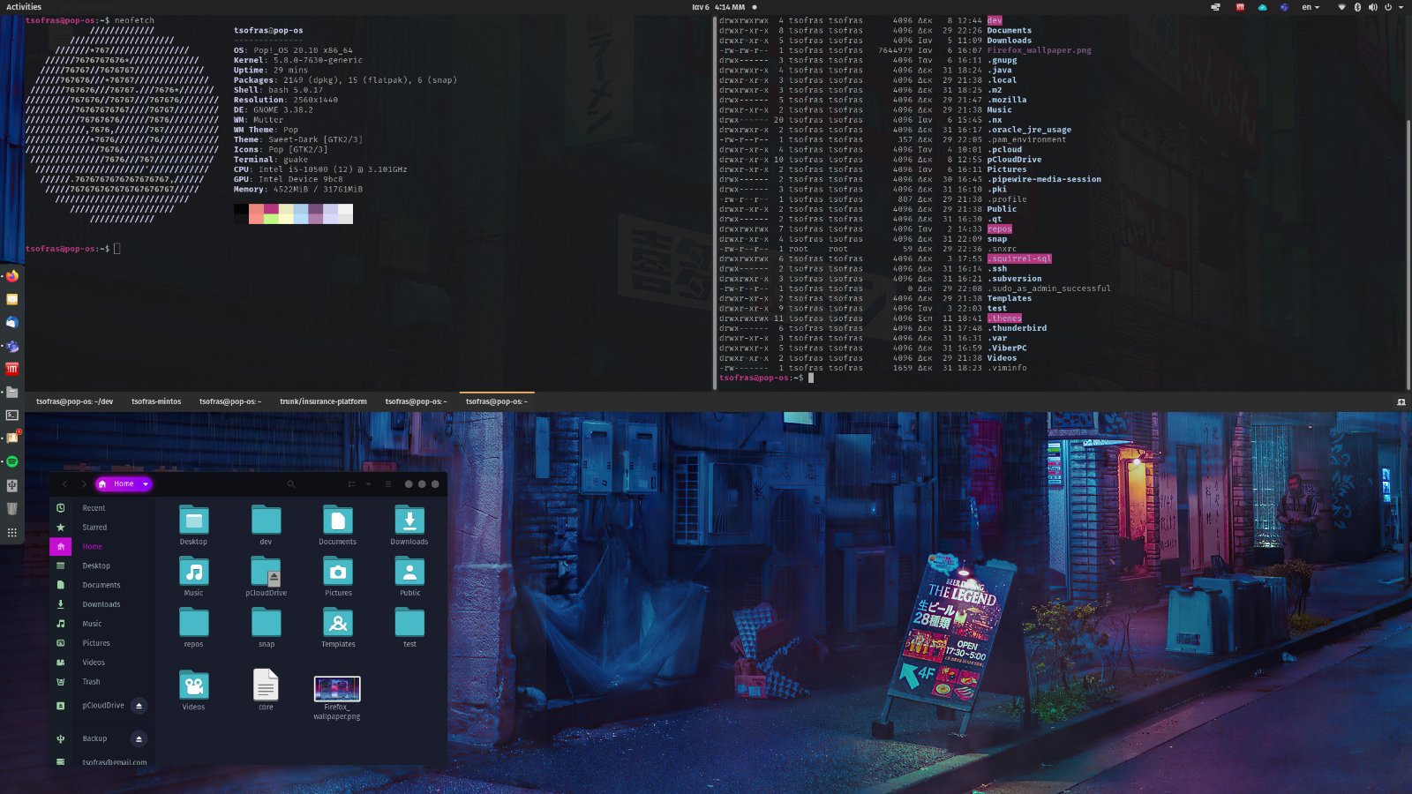Select the core file
Viewport: 1412px width, 794px height.
(266, 690)
